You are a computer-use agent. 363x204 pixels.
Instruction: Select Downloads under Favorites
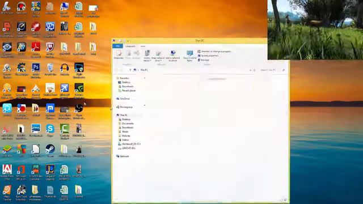coord(126,87)
